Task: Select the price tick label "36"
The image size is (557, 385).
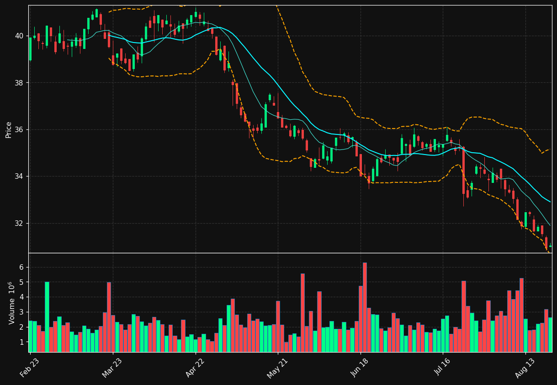Action: click(19, 129)
